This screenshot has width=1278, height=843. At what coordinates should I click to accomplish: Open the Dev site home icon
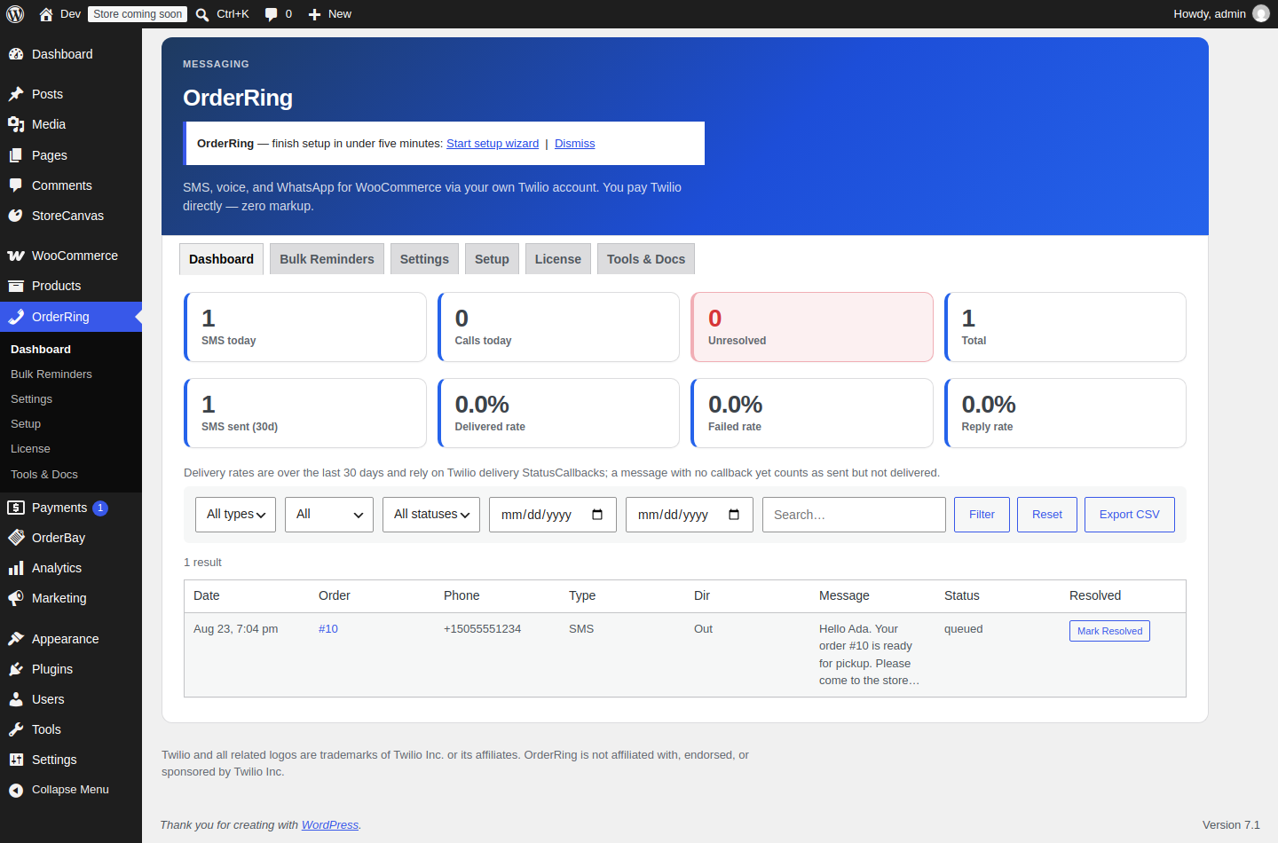point(46,14)
